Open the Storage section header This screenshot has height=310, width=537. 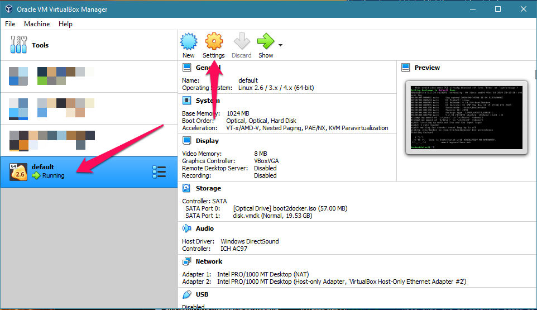click(208, 188)
